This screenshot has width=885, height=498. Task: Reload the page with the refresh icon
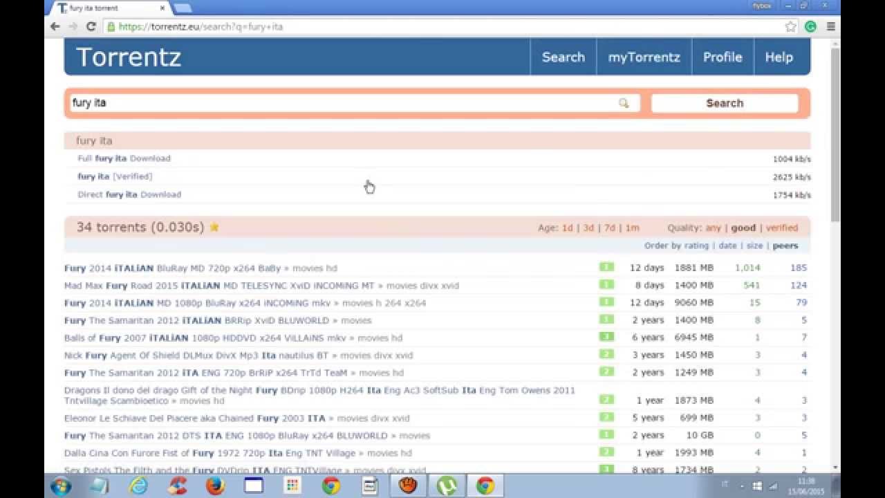[91, 26]
